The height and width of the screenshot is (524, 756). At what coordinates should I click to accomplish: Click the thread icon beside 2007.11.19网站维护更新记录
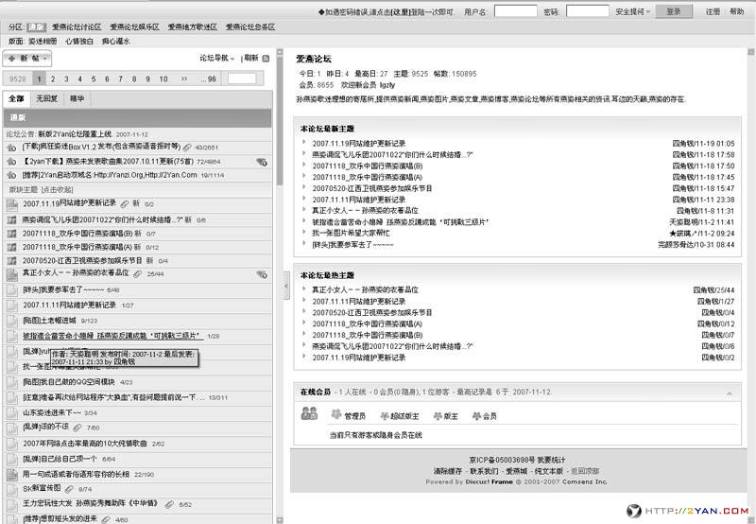tap(11, 203)
